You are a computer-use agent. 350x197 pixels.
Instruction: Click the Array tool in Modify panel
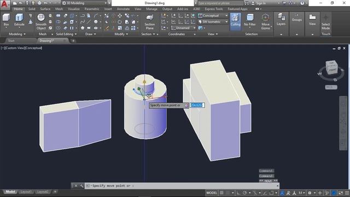click(133, 28)
